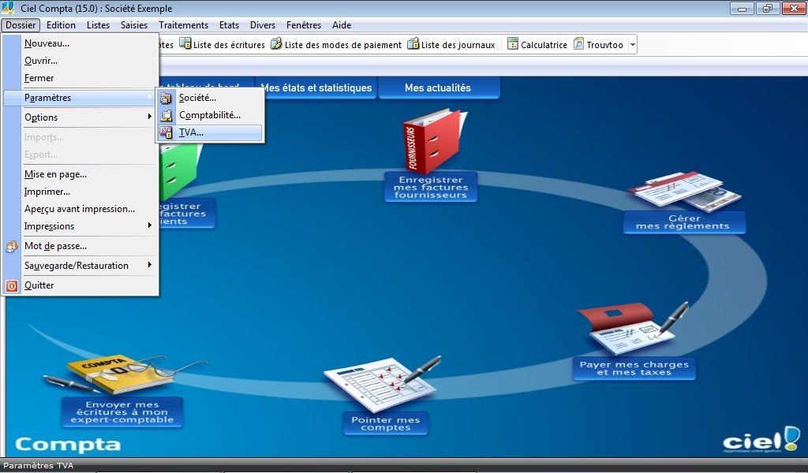
Task: Expand the Options submenu arrow
Action: point(149,117)
